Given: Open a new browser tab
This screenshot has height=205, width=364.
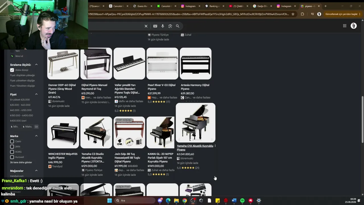Looking at the screenshot, I should coord(325,6).
